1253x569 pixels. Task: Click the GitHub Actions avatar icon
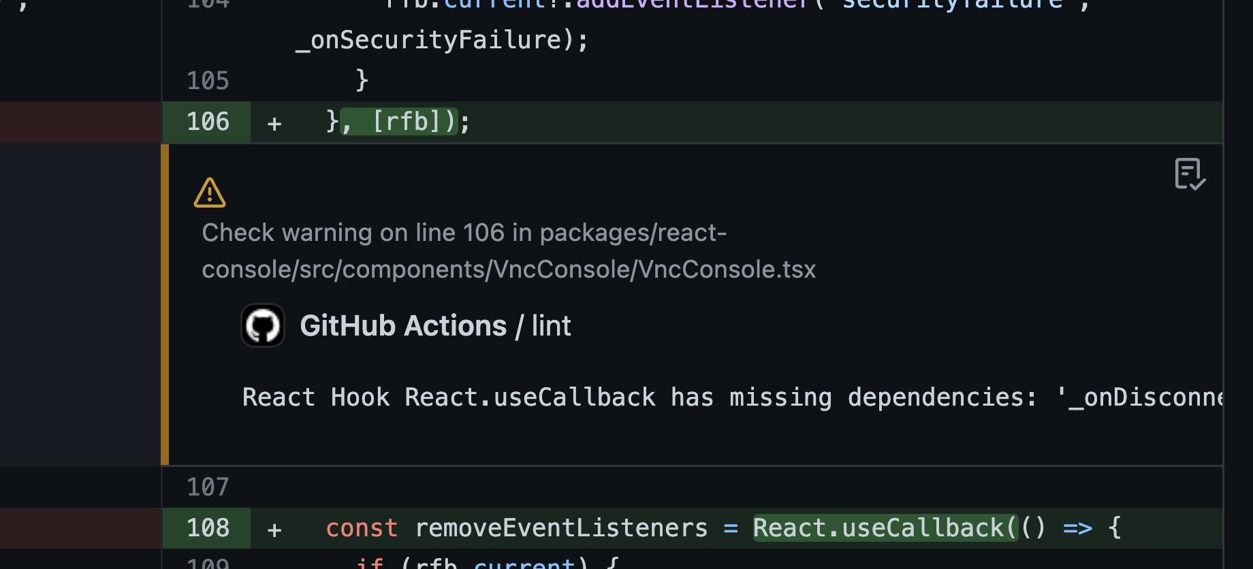click(x=263, y=325)
